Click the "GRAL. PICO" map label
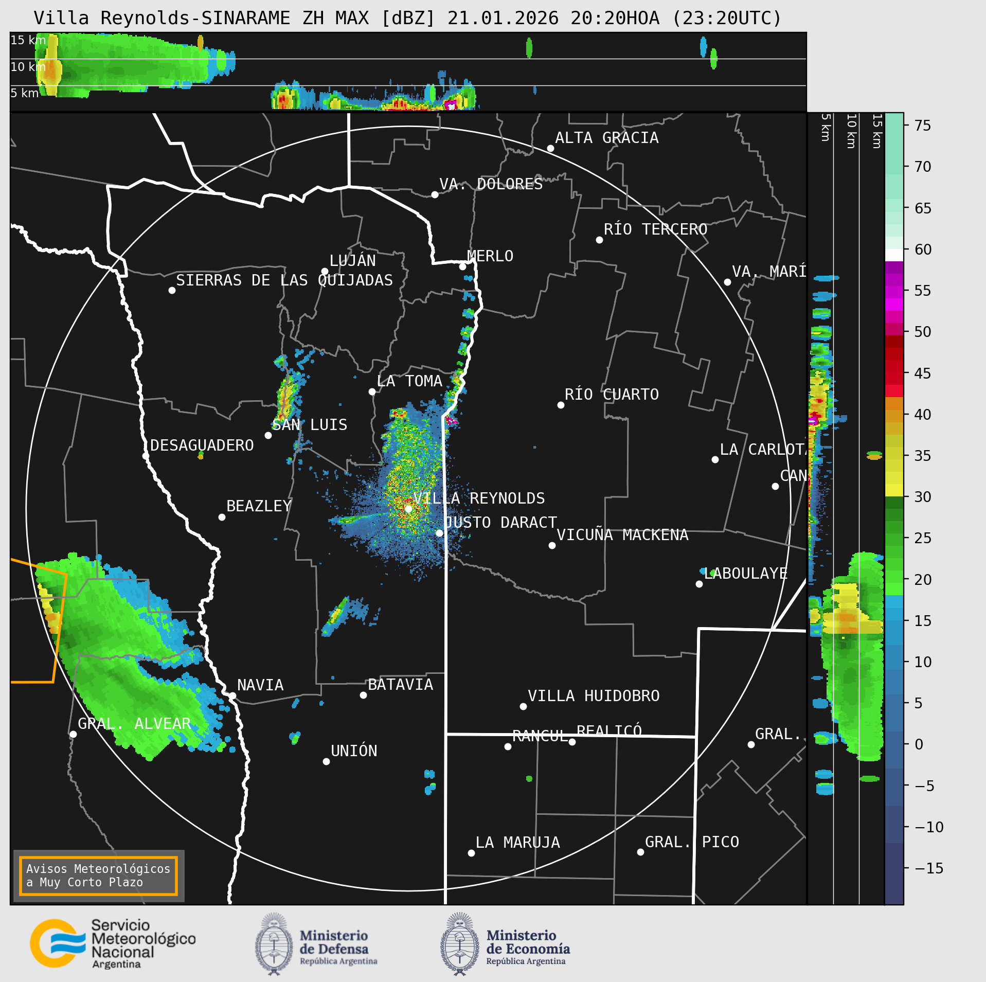Viewport: 986px width, 982px height. (692, 842)
